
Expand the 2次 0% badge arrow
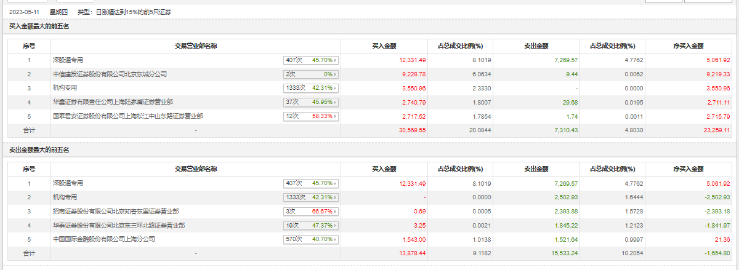click(336, 74)
